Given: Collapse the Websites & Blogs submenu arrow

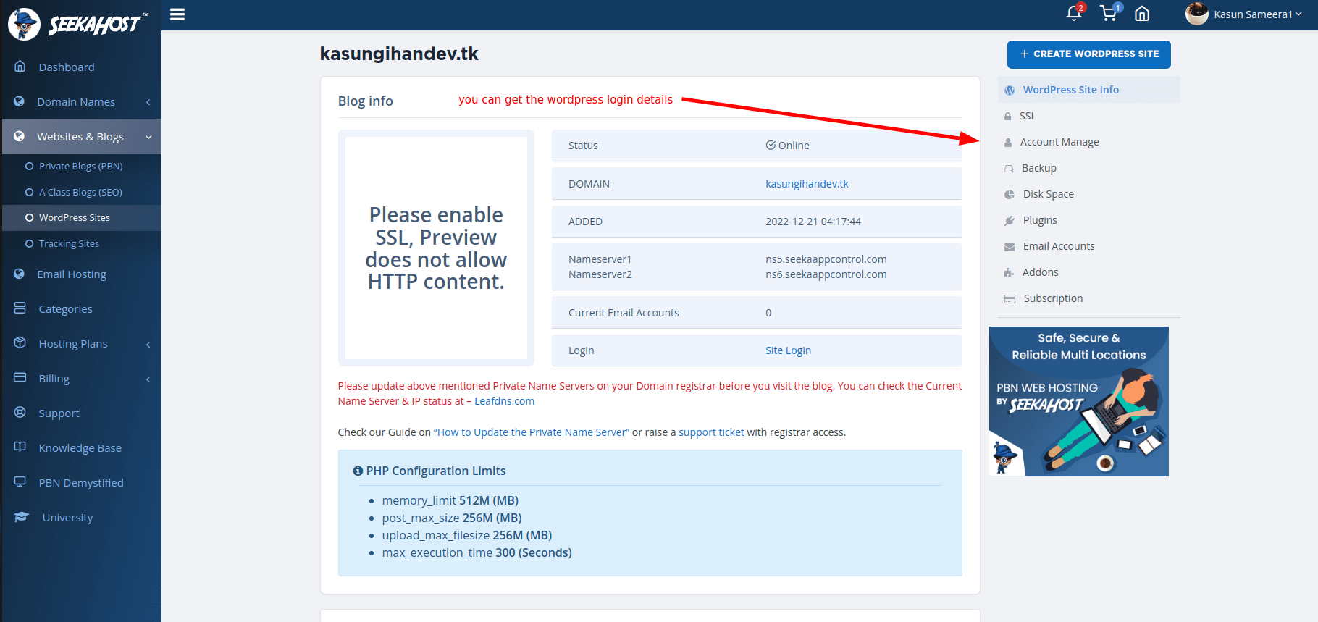Looking at the screenshot, I should tap(148, 137).
